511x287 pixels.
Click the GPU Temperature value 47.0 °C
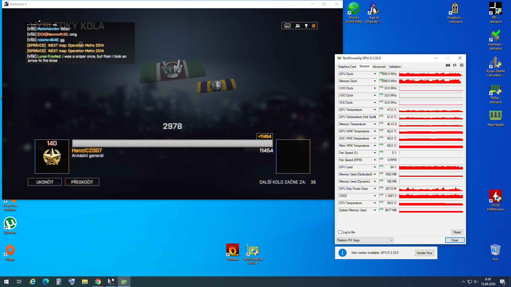point(388,110)
